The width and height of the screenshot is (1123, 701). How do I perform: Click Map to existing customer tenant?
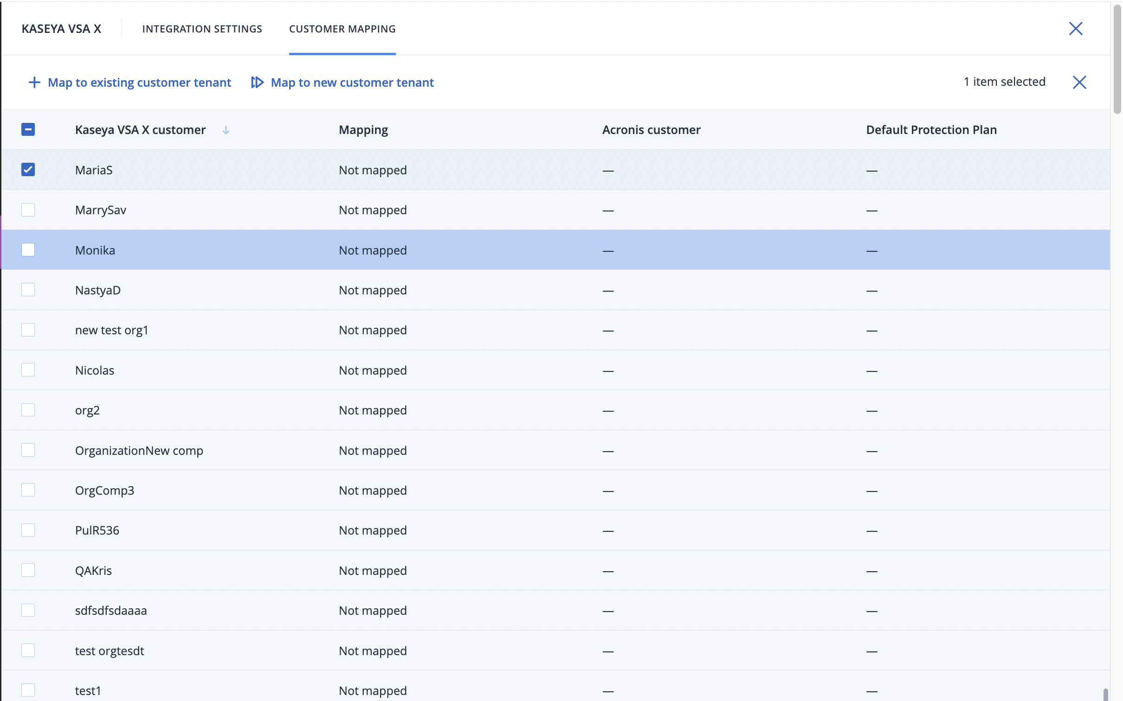(x=139, y=83)
